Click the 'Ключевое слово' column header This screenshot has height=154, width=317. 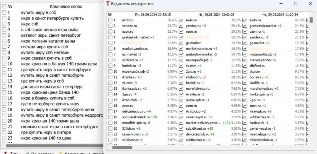click(x=66, y=6)
